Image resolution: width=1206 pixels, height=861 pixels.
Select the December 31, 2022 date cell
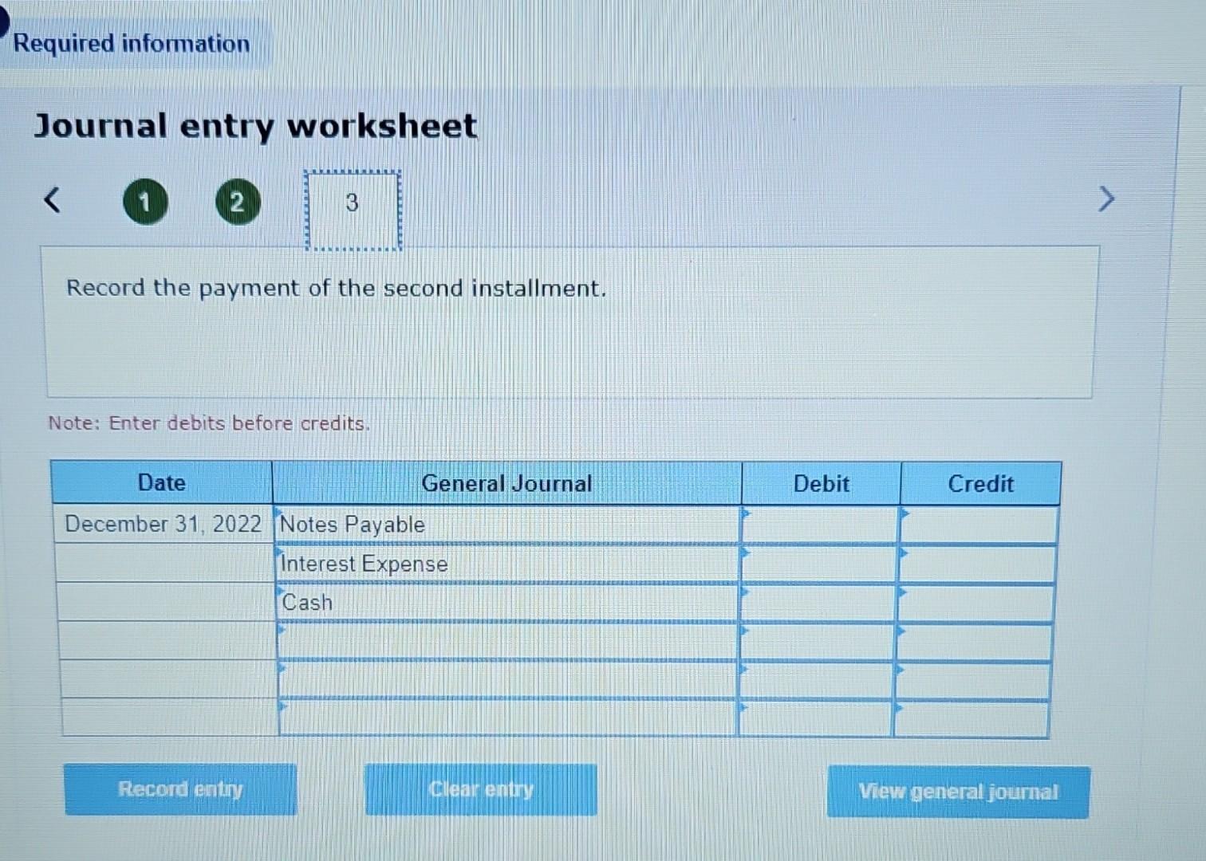point(163,522)
